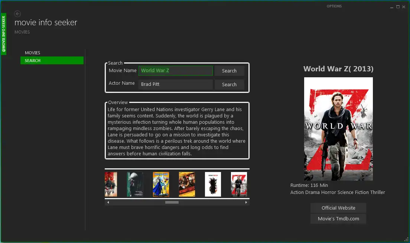Select the partially visible red Inglourious Basterds thumbnail
Screen dimensions: 410x243
[x=111, y=184]
